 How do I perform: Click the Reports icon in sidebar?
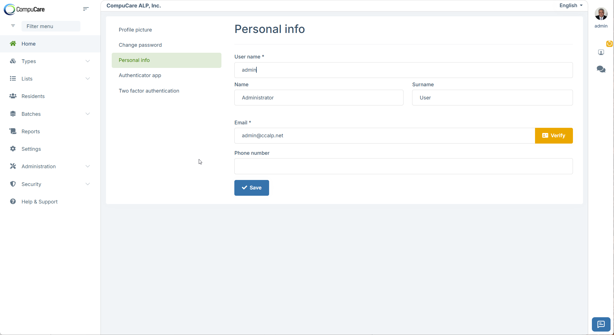[13, 131]
